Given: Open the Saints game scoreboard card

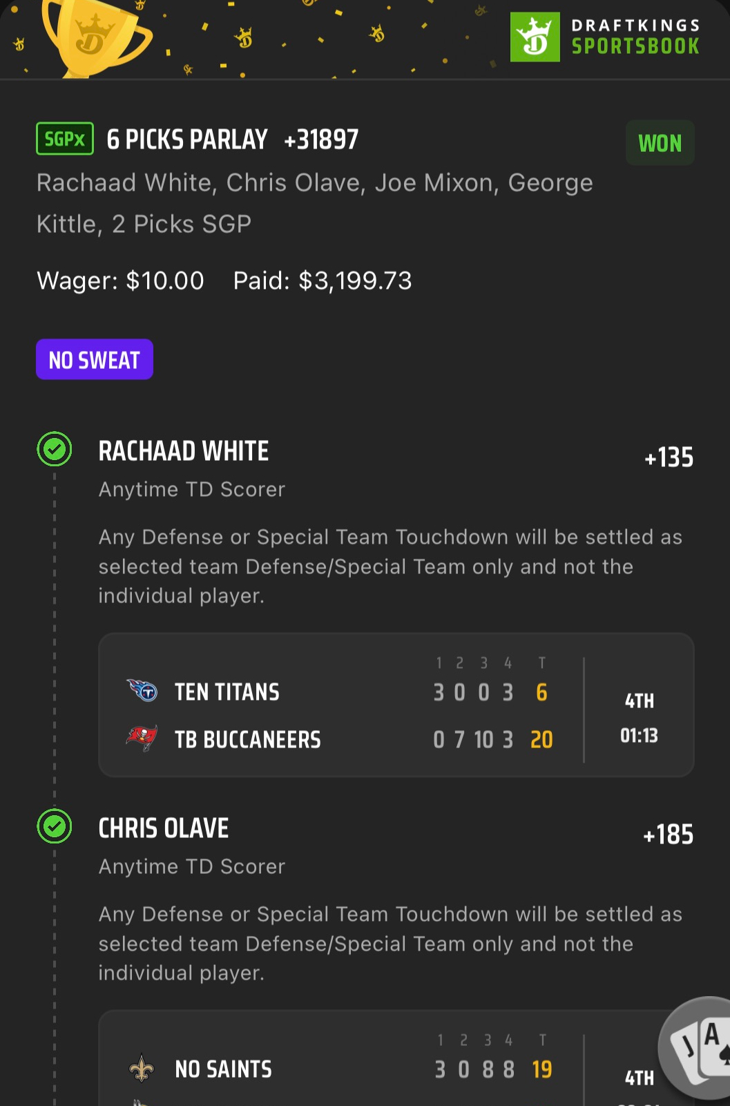Looking at the screenshot, I should (x=396, y=1058).
